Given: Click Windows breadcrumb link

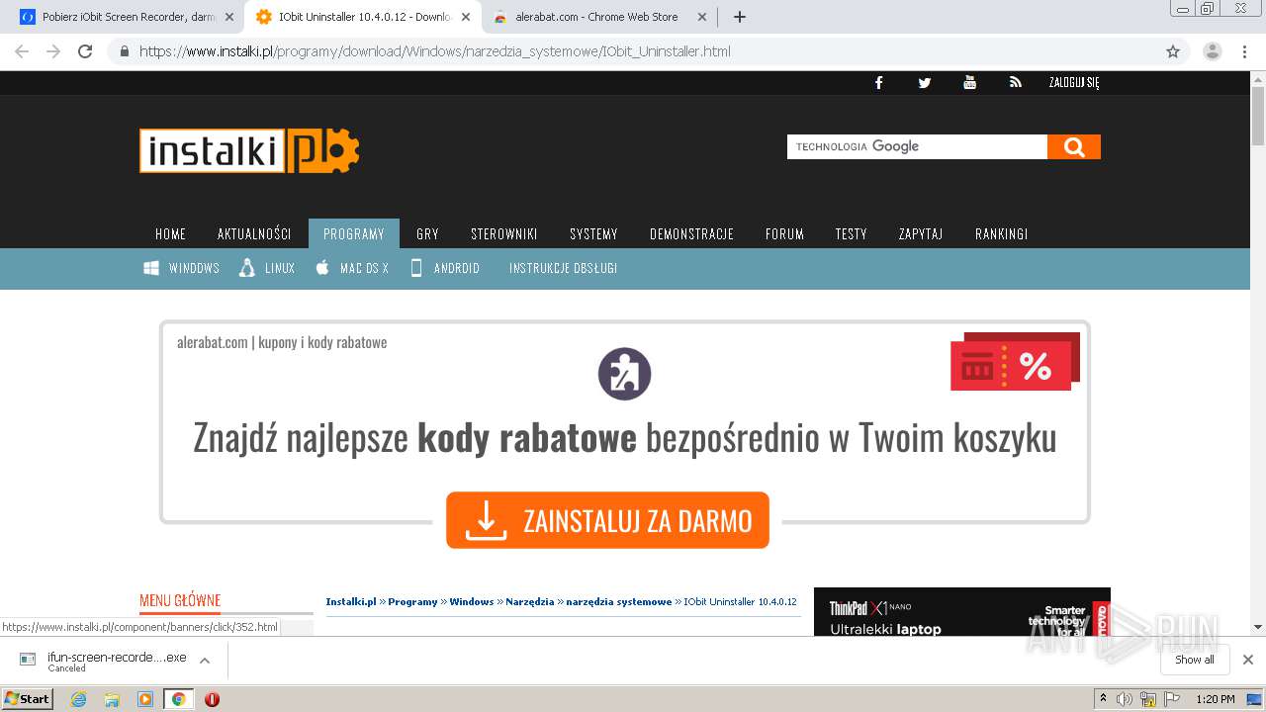Looking at the screenshot, I should click(472, 601).
